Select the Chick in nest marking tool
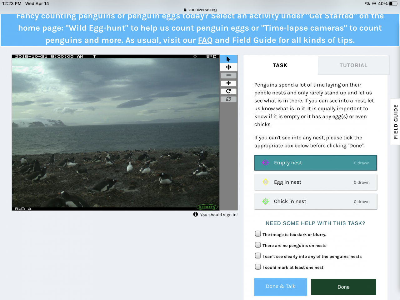Viewport: 400px width, 300px height. (x=316, y=202)
